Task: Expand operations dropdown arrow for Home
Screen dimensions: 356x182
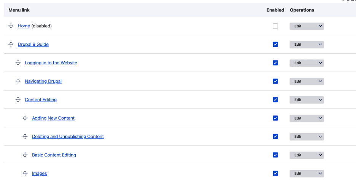Action: tap(320, 26)
